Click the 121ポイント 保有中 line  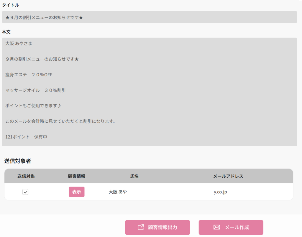pos(26,137)
